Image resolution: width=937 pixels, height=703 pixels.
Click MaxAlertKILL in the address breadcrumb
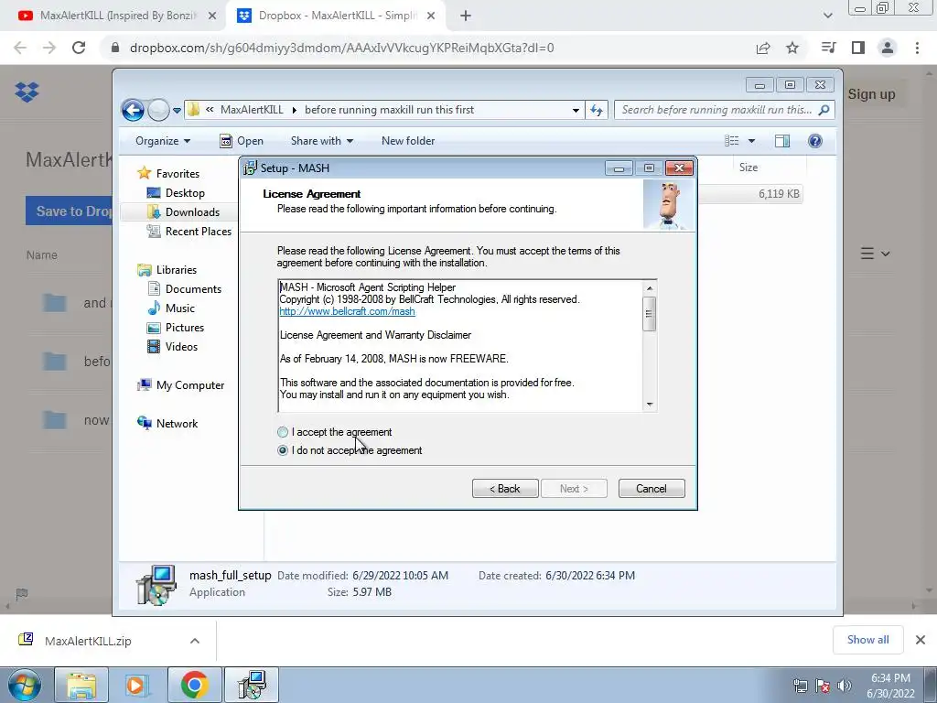pos(252,110)
